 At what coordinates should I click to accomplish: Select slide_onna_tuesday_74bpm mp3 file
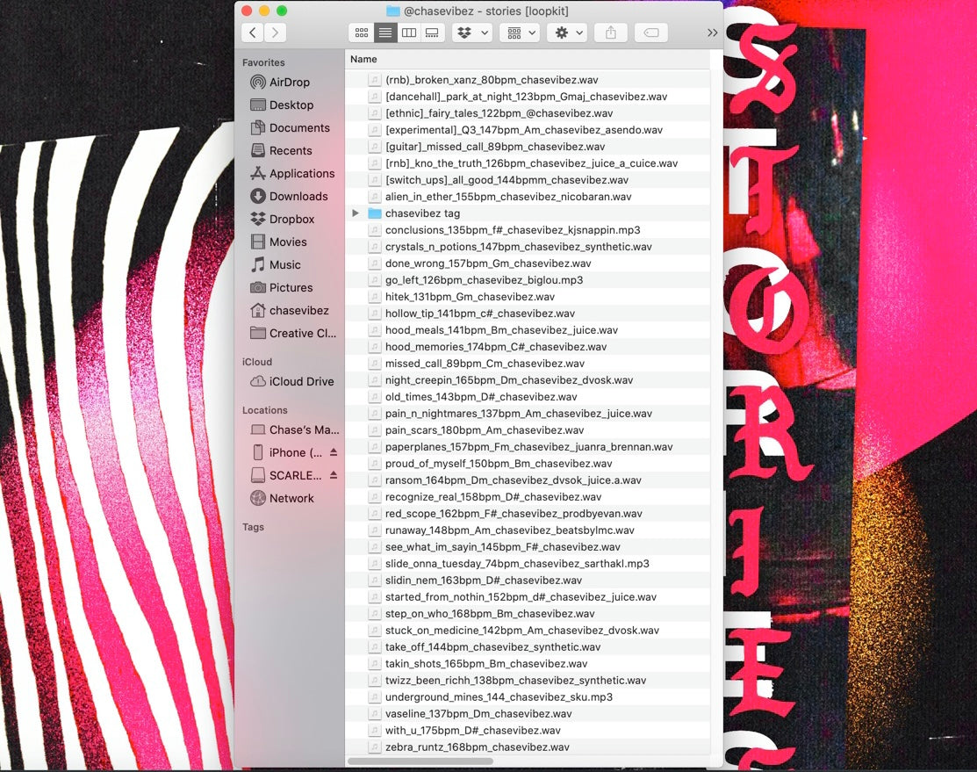[x=528, y=564]
